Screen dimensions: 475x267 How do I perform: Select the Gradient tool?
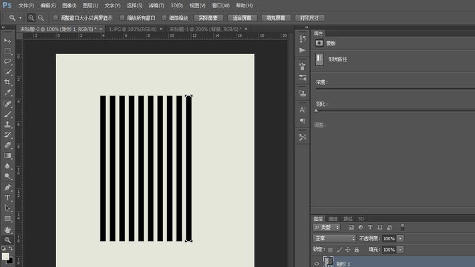coord(7,156)
